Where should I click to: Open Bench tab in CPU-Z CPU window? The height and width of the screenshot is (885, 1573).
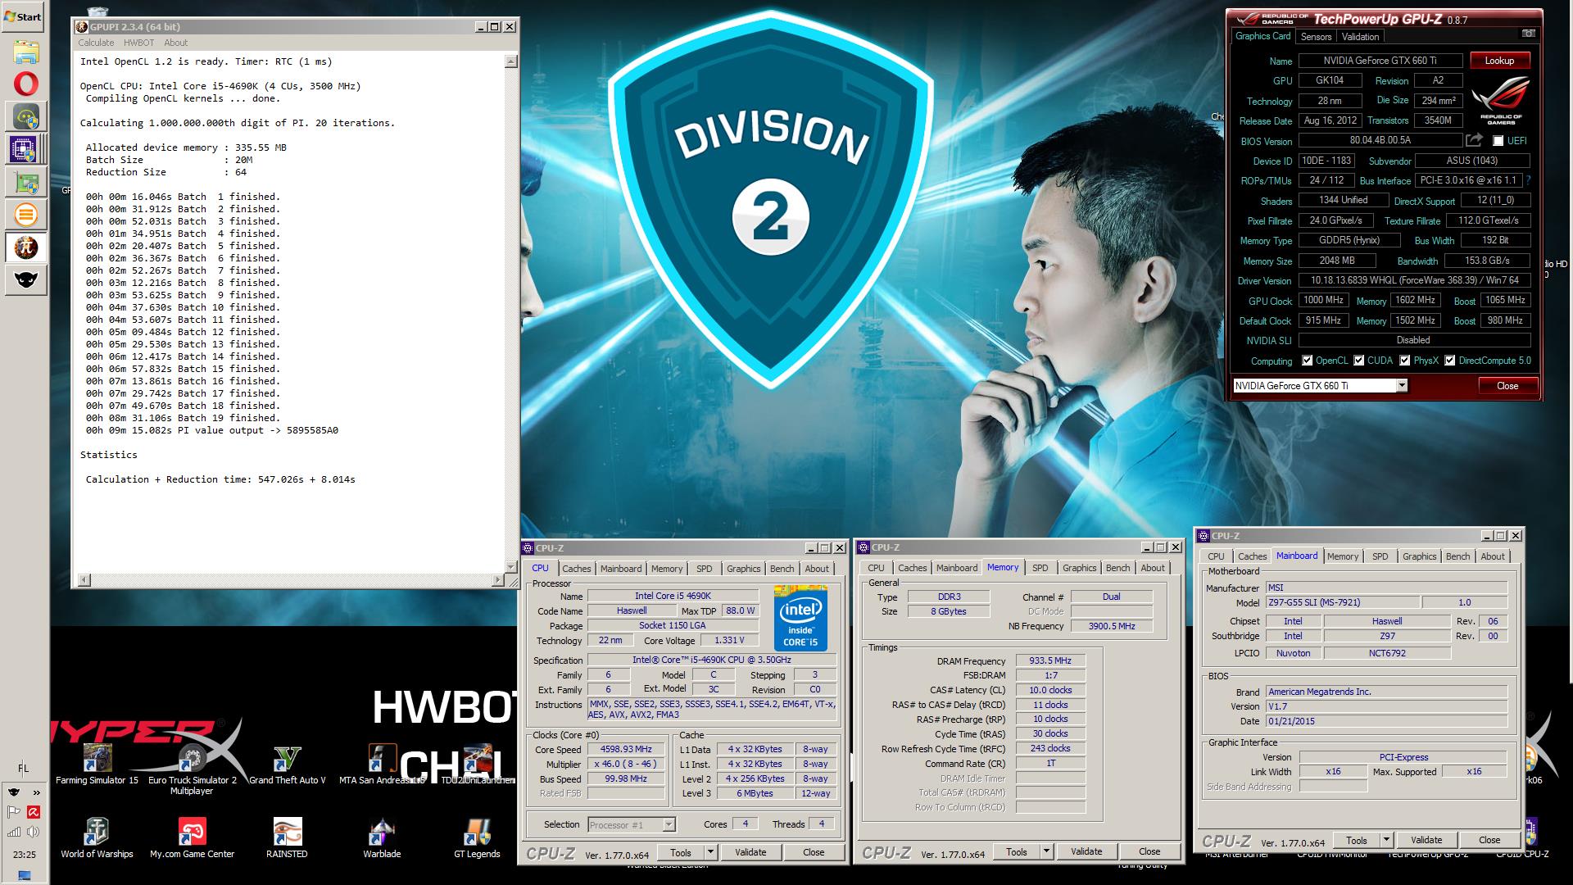coord(782,569)
